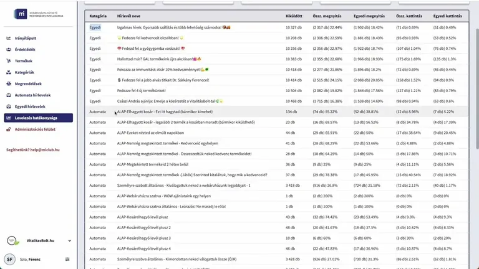479x269 pixels.
Task: Open Automata hírlevelek menu item
Action: tap(32, 95)
